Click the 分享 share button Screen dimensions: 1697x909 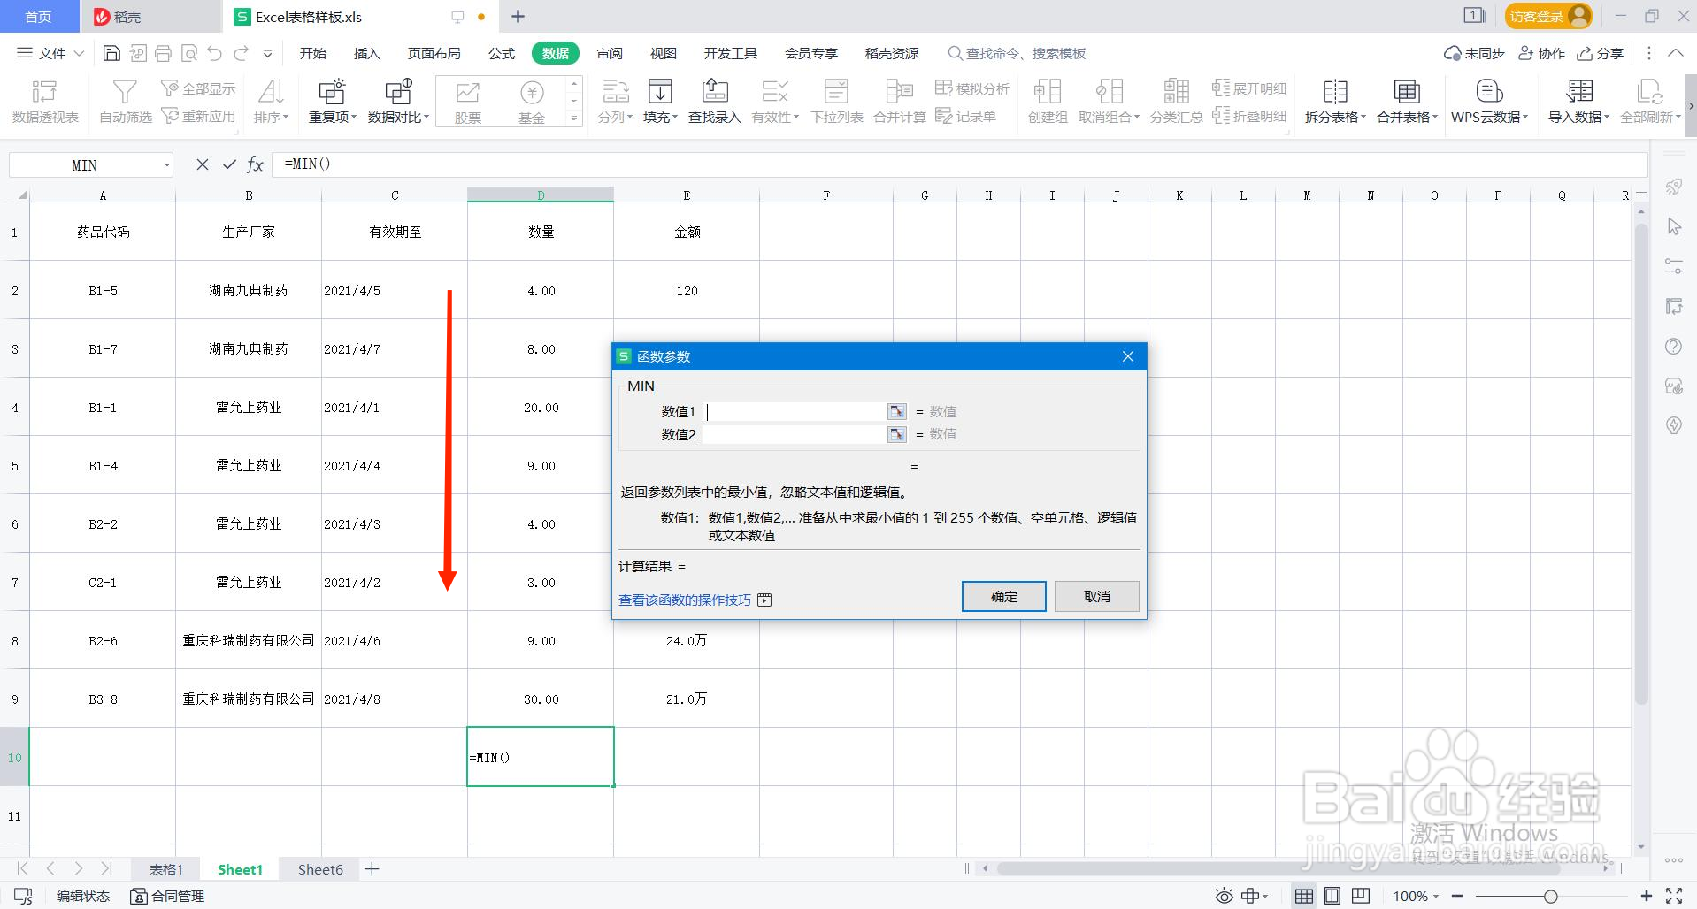[1601, 53]
